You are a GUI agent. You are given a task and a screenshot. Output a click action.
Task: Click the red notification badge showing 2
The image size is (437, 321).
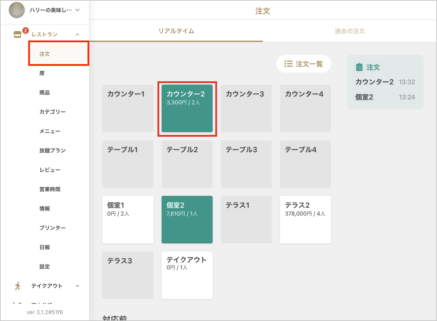point(25,31)
